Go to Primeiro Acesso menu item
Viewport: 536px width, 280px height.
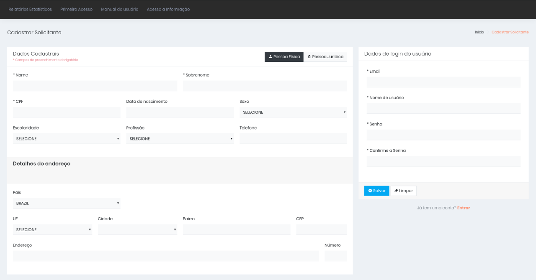(76, 9)
